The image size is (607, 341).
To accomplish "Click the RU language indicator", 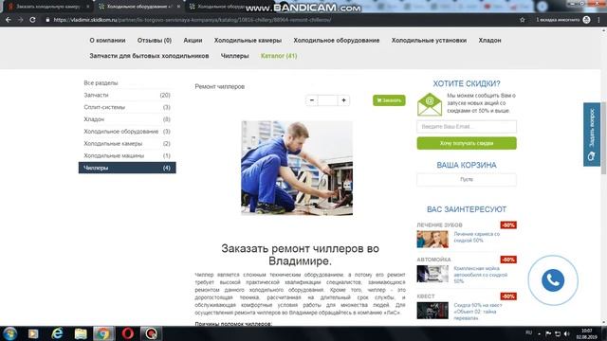I will pos(529,332).
